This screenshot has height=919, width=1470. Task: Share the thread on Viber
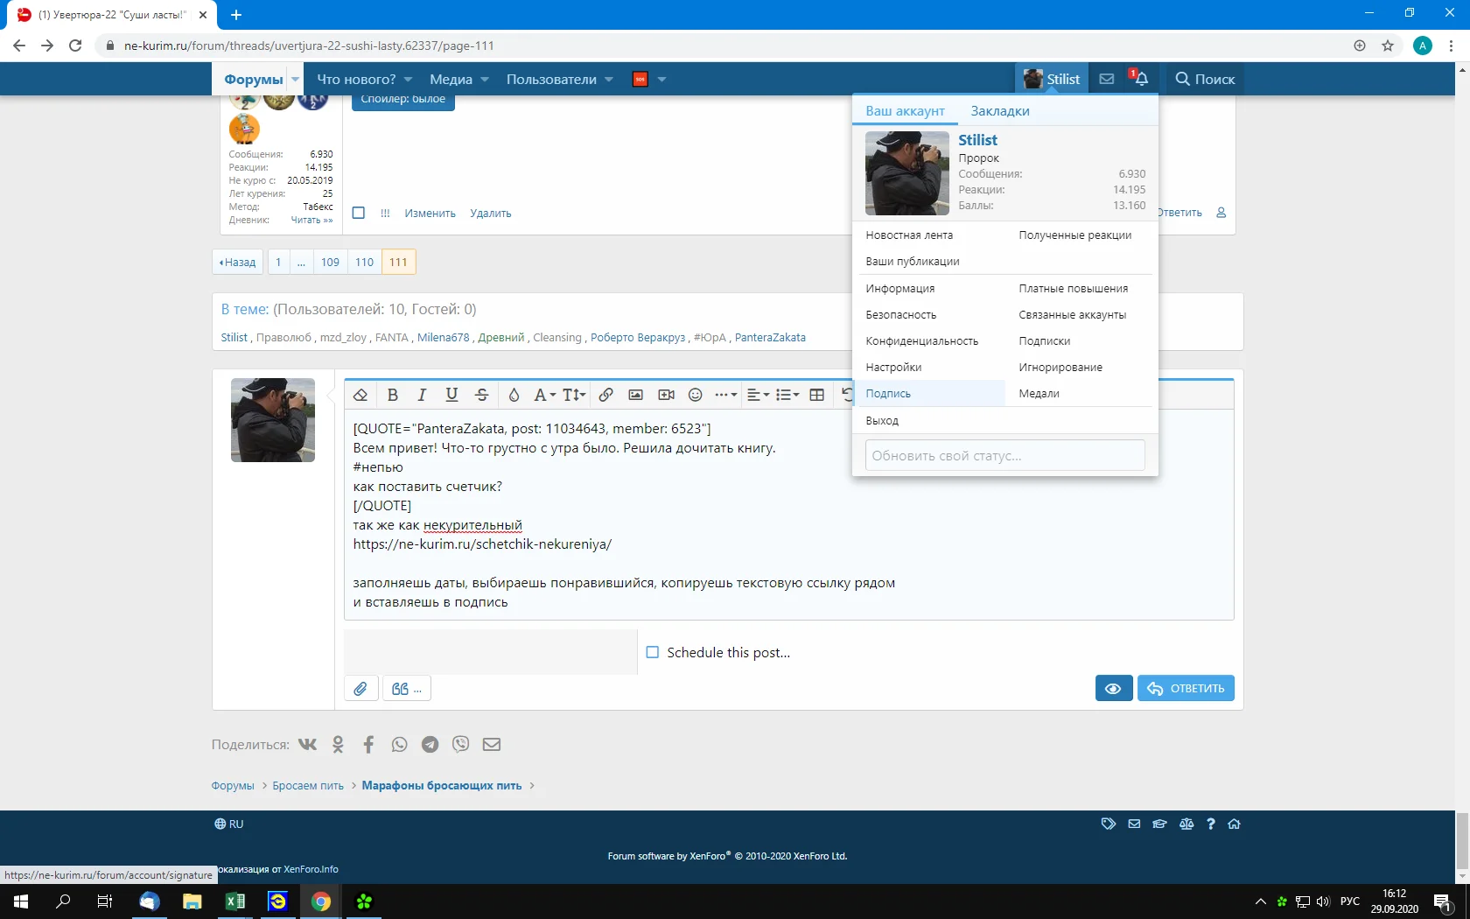pyautogui.click(x=461, y=745)
